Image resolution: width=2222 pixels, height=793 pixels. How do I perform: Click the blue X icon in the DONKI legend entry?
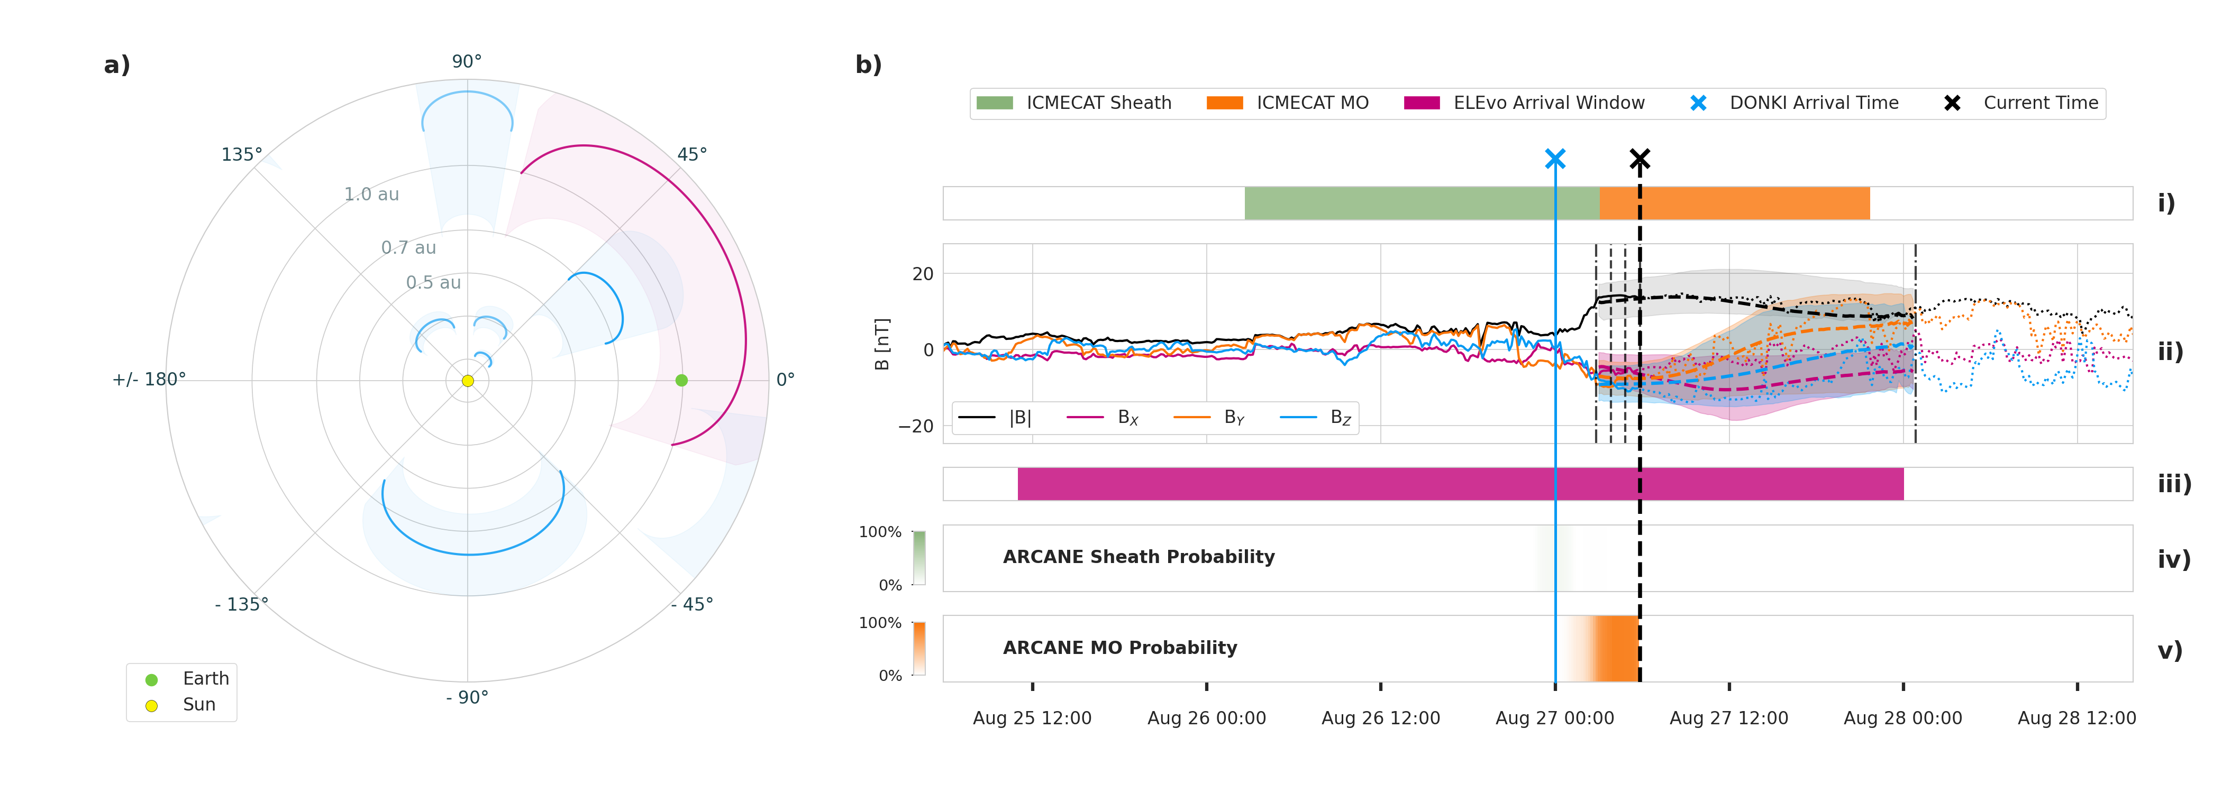tap(1698, 103)
